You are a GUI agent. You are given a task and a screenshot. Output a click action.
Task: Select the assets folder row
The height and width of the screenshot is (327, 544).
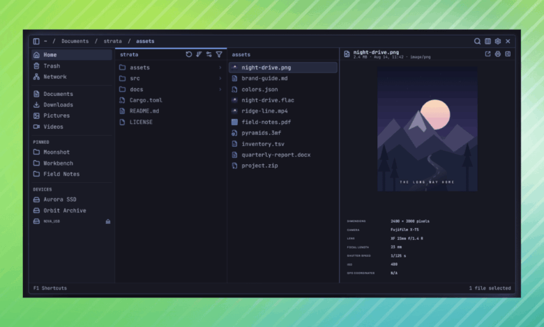click(171, 67)
